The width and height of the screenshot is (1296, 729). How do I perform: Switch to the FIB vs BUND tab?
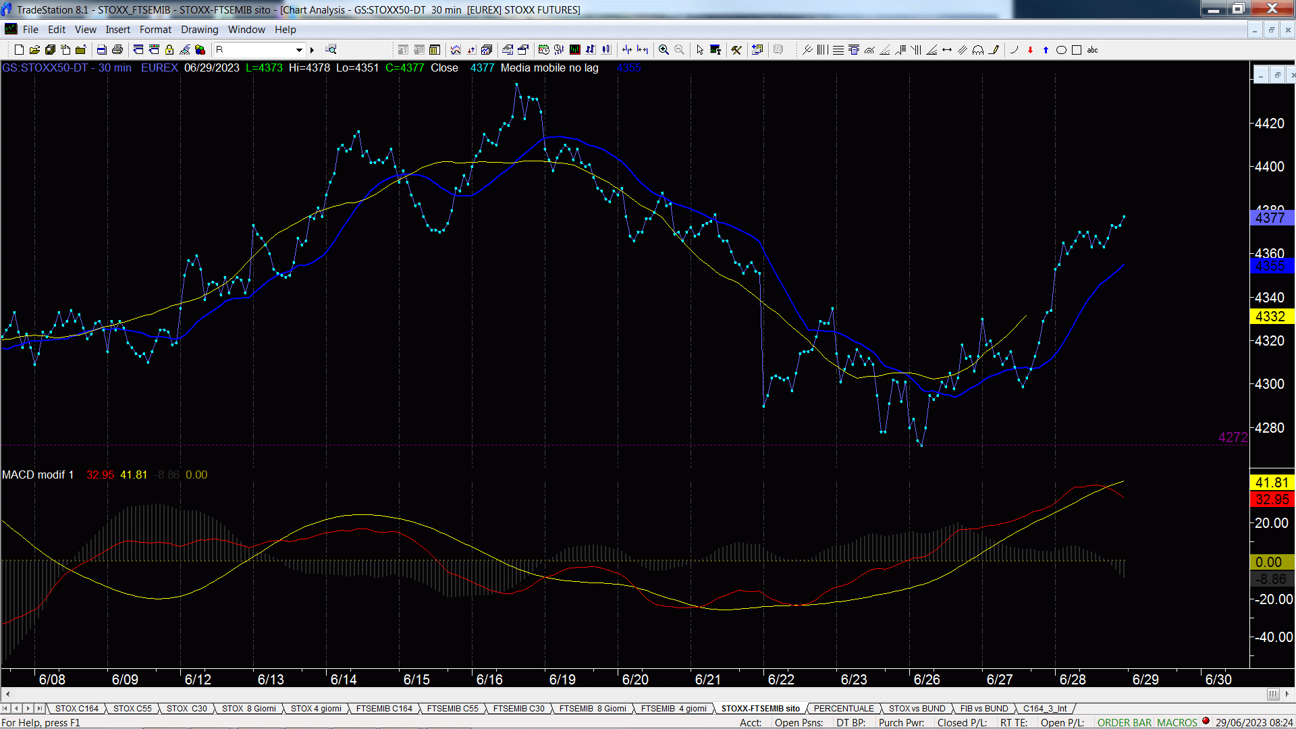click(x=984, y=708)
